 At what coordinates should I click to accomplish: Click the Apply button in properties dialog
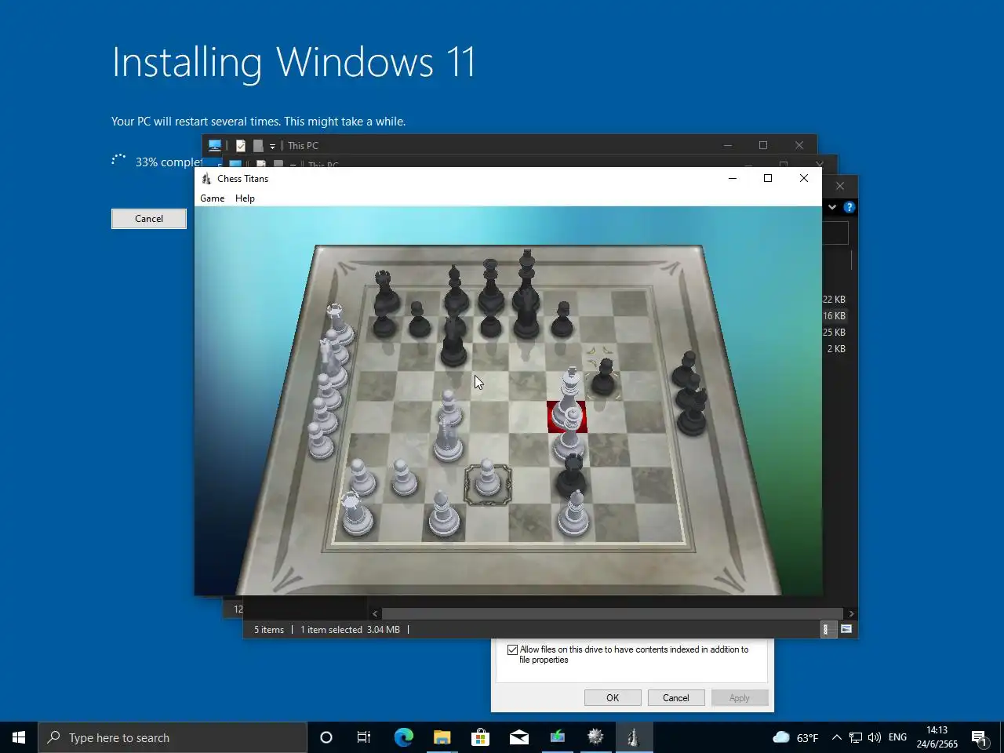(x=740, y=698)
